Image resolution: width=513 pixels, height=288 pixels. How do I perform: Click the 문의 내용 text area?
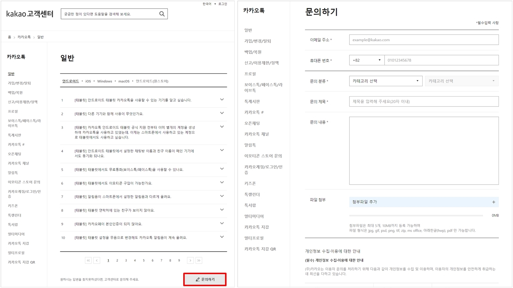pos(424,151)
